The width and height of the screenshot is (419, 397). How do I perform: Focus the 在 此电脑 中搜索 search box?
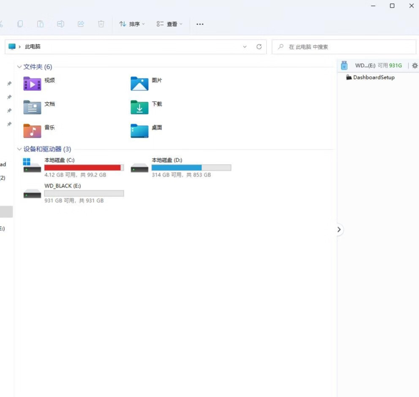[344, 47]
